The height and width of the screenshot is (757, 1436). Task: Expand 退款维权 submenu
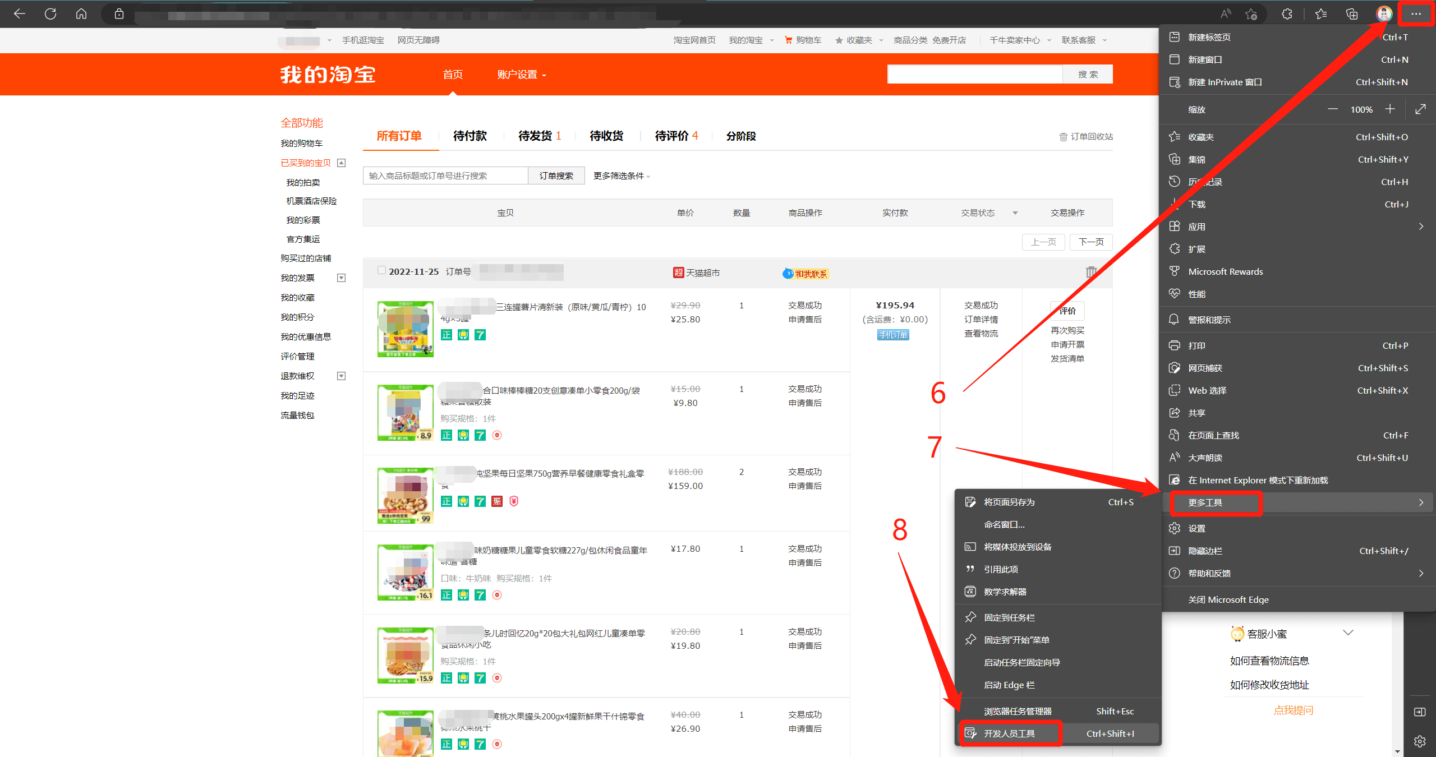[341, 376]
